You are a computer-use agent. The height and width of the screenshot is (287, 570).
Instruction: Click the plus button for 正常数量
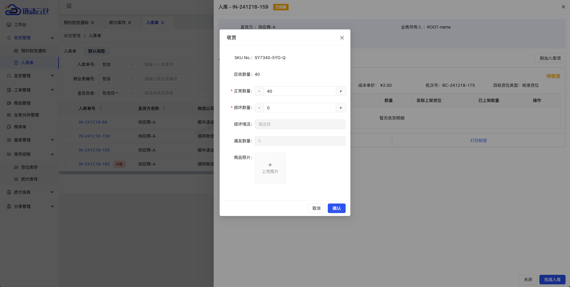(x=341, y=91)
